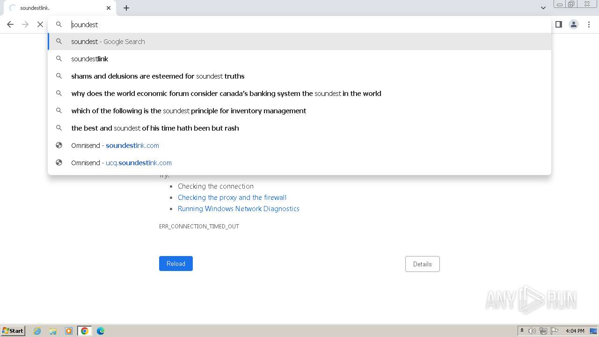
Task: Open 'Running Windows Network Diagnostics' link
Action: tap(239, 209)
